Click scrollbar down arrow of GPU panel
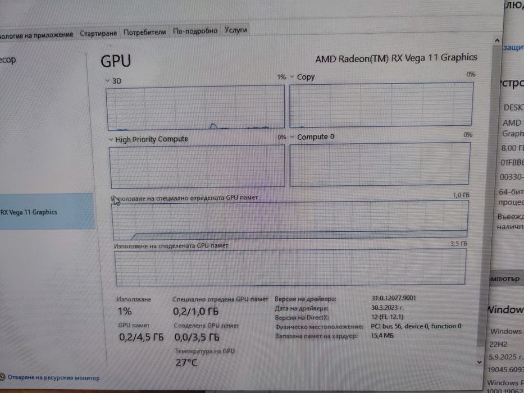The image size is (524, 393). click(480, 362)
